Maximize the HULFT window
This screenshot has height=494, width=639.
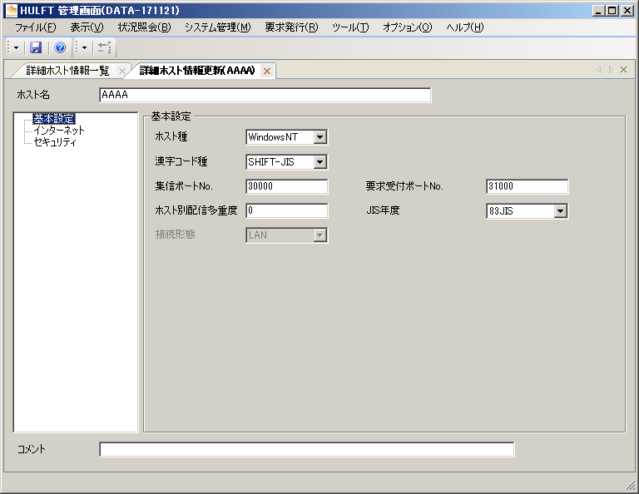tap(612, 11)
